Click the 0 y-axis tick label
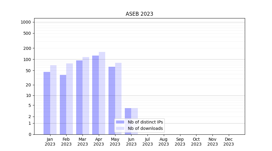 pyautogui.click(x=30, y=134)
